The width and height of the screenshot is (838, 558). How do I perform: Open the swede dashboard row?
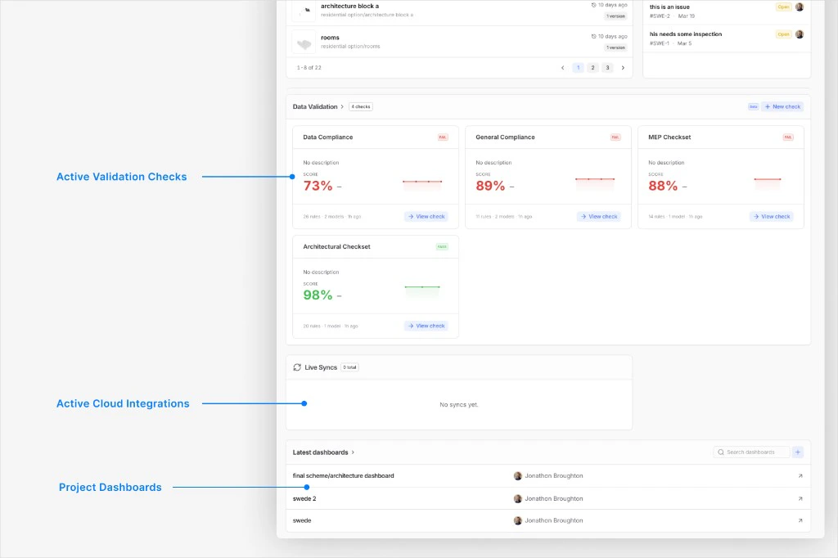pyautogui.click(x=548, y=521)
